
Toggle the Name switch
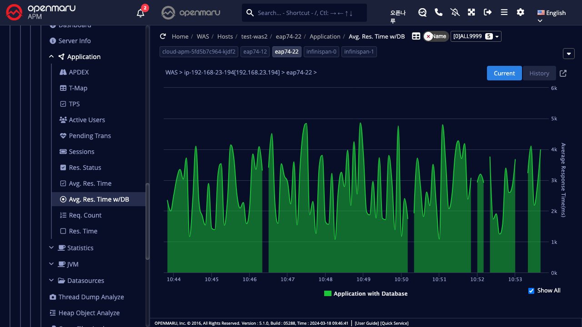tap(436, 36)
